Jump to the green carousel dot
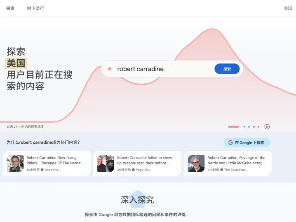This screenshot has width=296, height=222. click(x=249, y=127)
